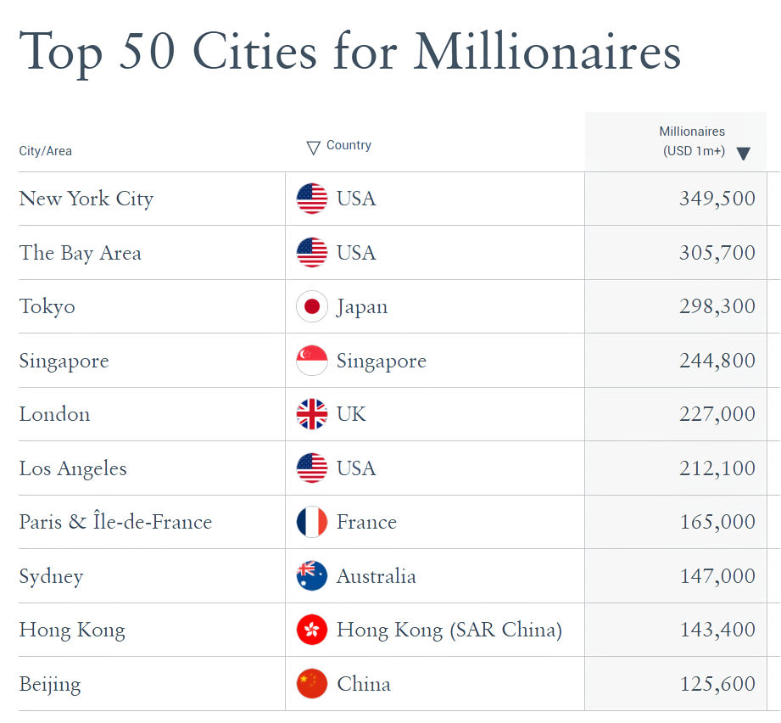
Task: Click the USA flag icon beside New York City
Action: [311, 199]
